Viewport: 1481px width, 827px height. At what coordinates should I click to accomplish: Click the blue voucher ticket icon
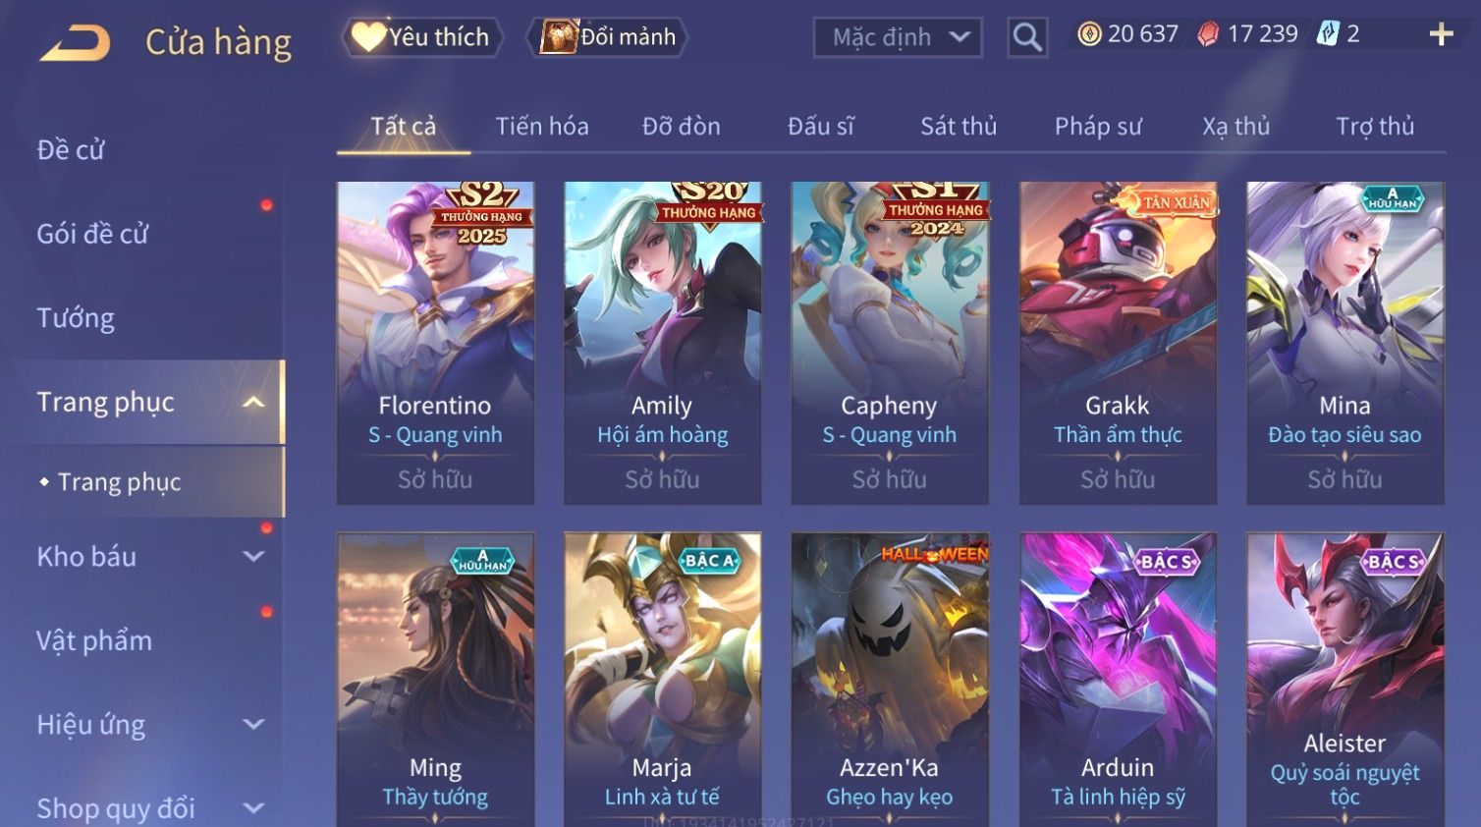[1328, 34]
